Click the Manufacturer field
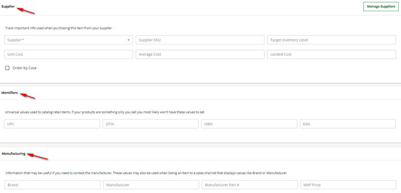Screen dimensions: 401x193 (x=151, y=185)
